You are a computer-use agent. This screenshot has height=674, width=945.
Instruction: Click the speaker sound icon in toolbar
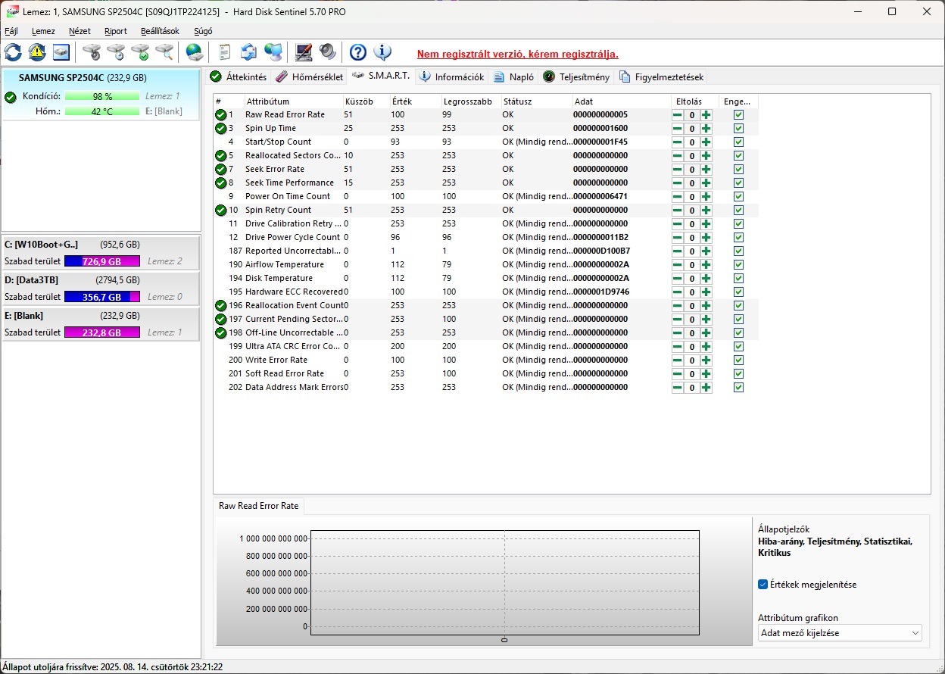pyautogui.click(x=327, y=52)
